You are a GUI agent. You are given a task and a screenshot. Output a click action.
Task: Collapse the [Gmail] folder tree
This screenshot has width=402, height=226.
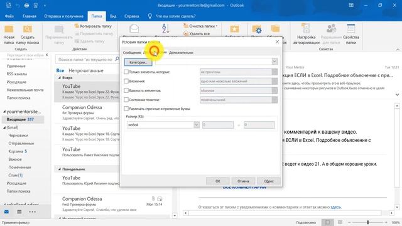4,127
